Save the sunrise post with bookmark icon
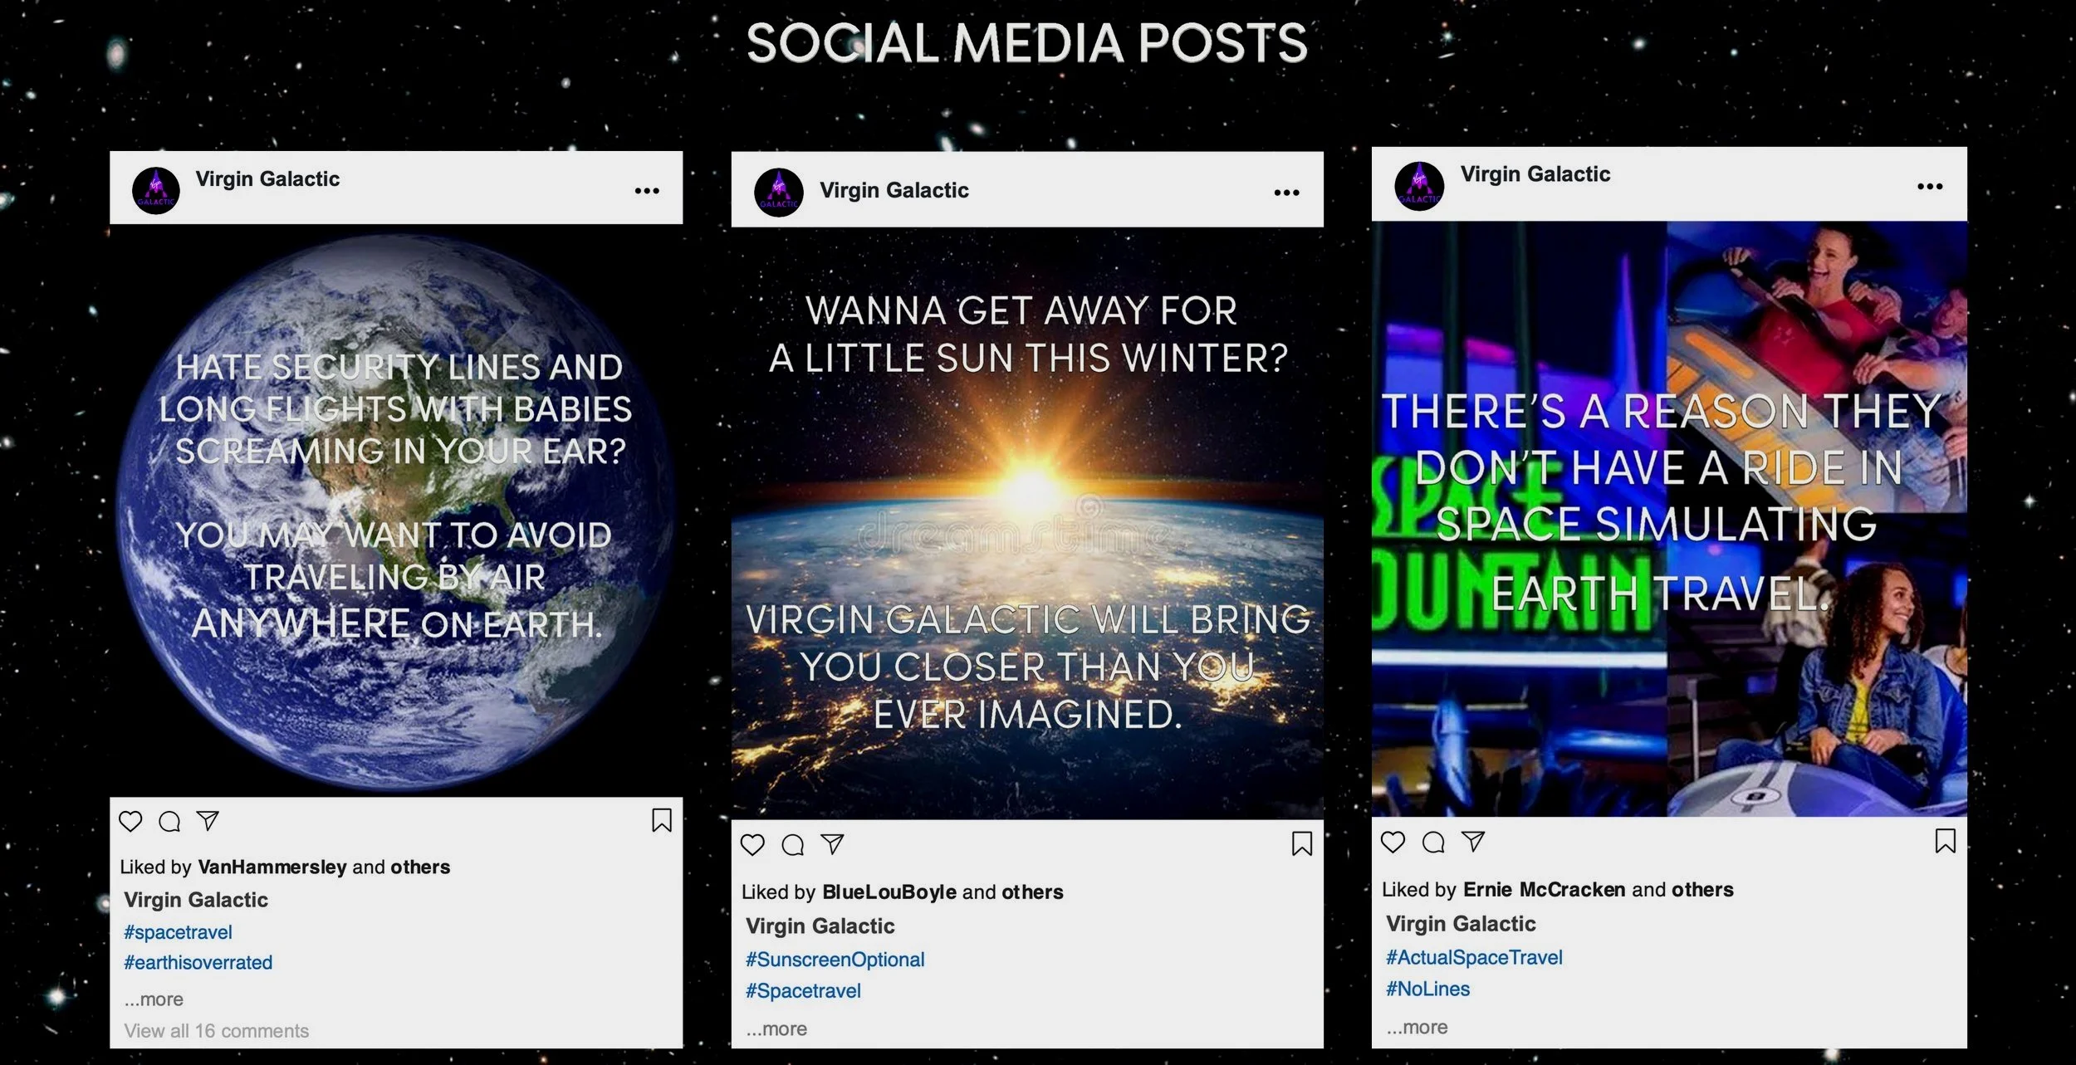This screenshot has height=1065, width=2076. (1301, 843)
